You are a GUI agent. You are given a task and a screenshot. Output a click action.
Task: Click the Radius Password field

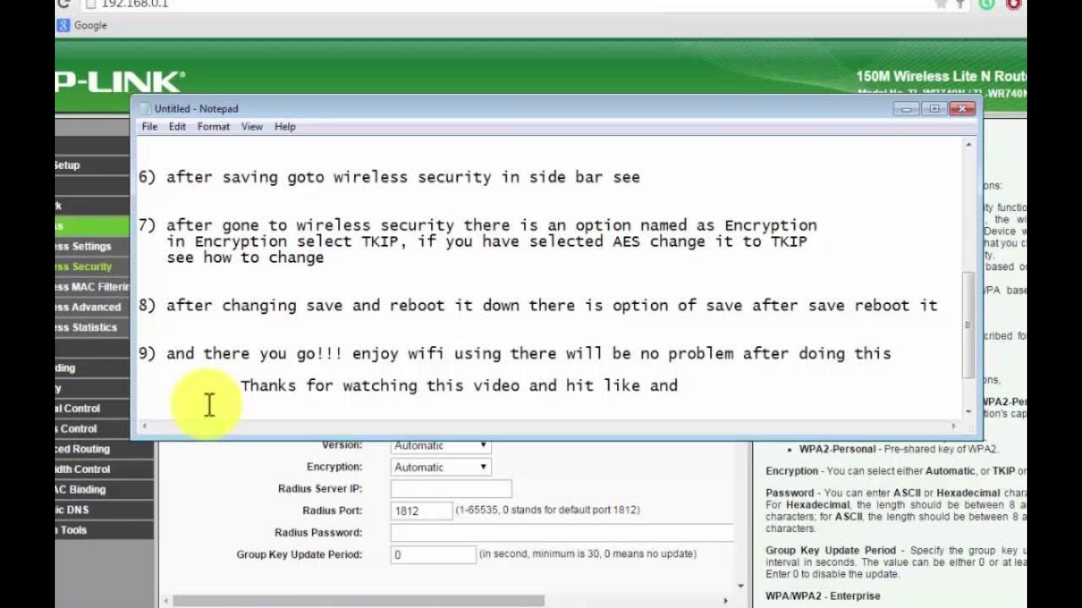[x=561, y=533]
